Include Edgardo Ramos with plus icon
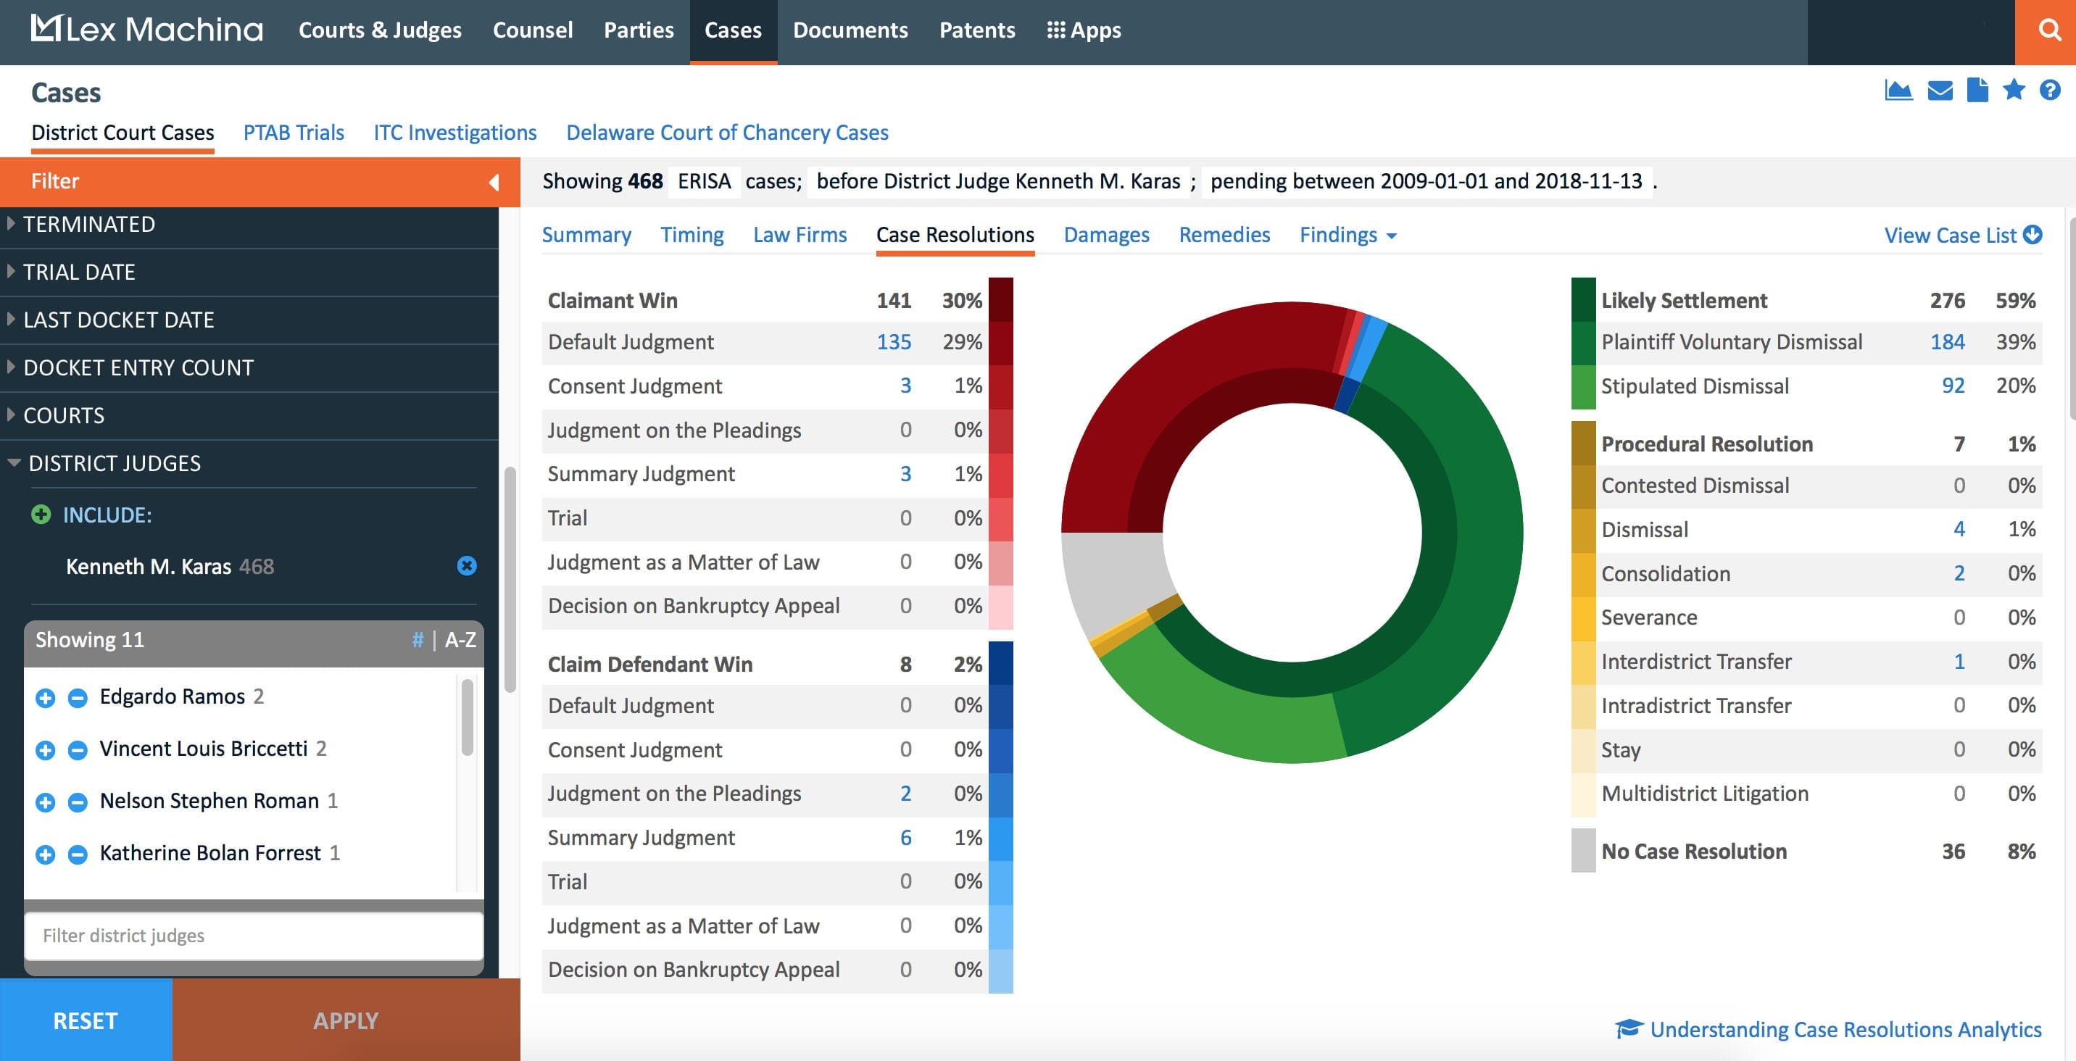2076x1061 pixels. 45,698
